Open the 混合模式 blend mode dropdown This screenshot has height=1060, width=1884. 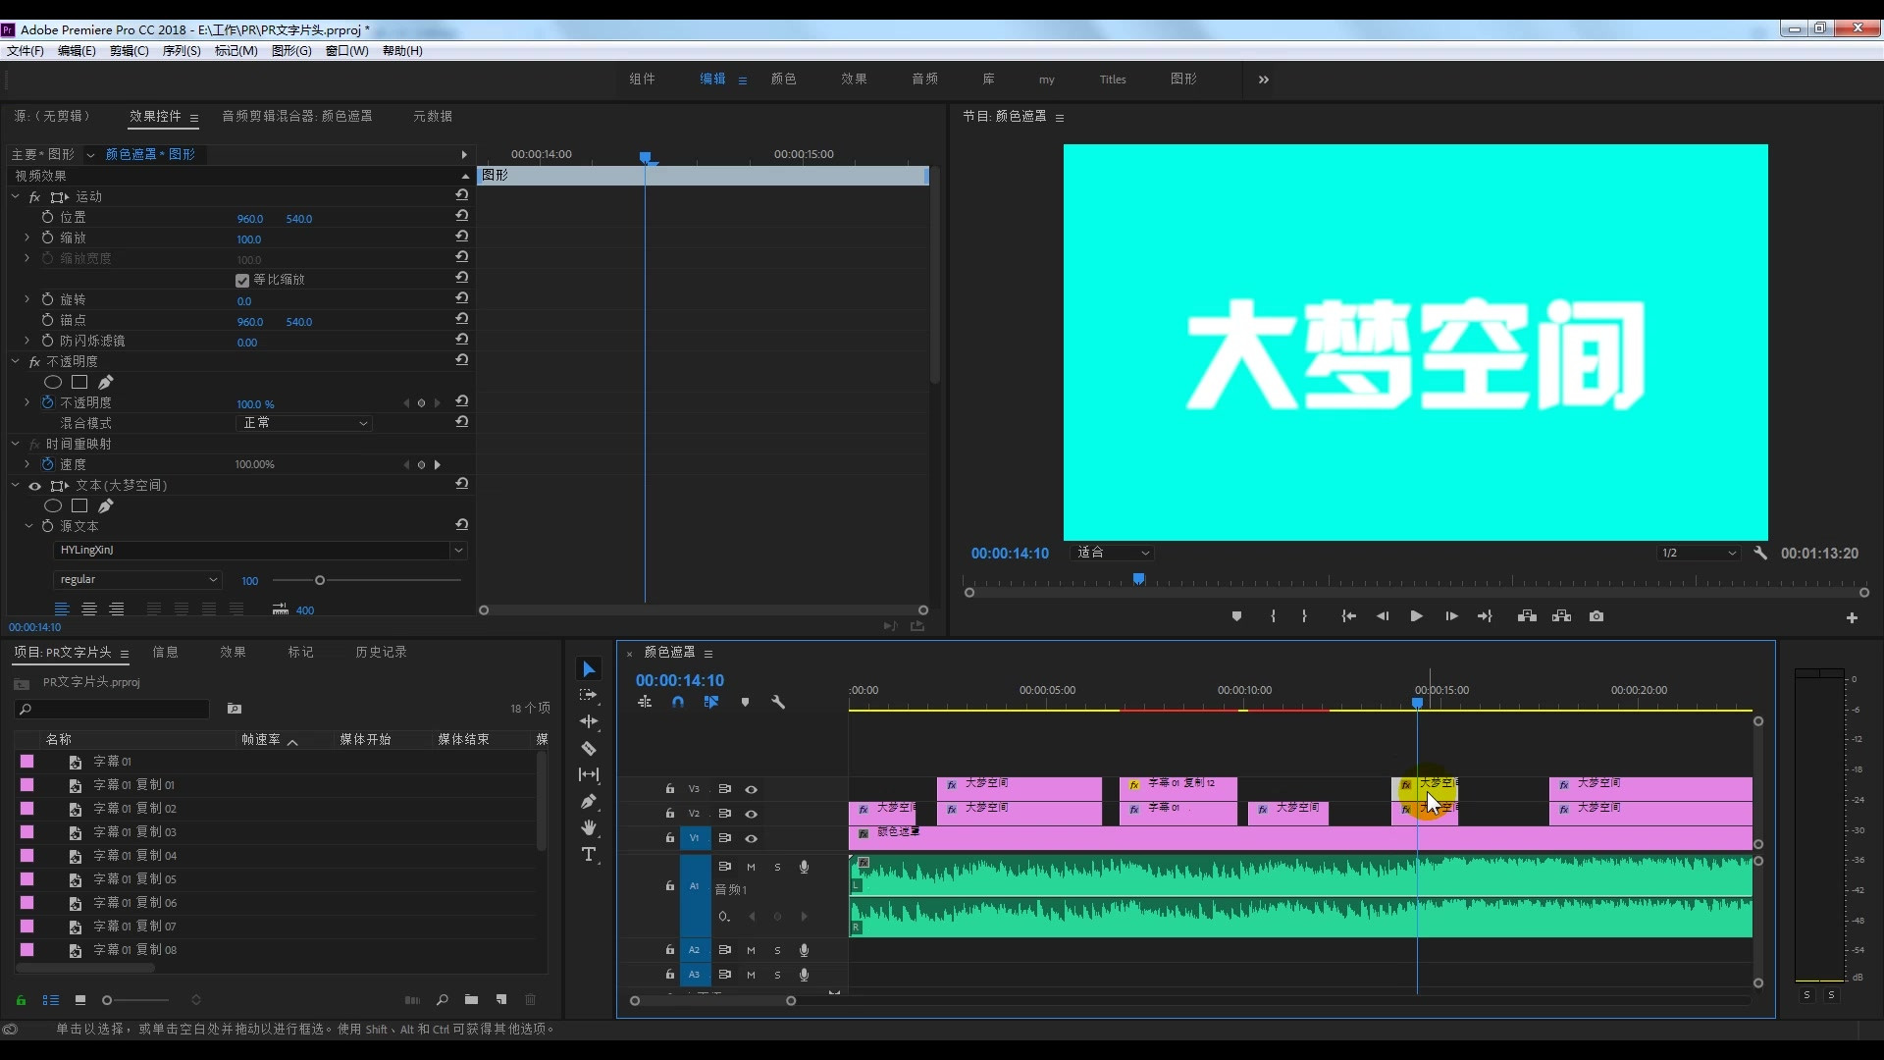304,423
